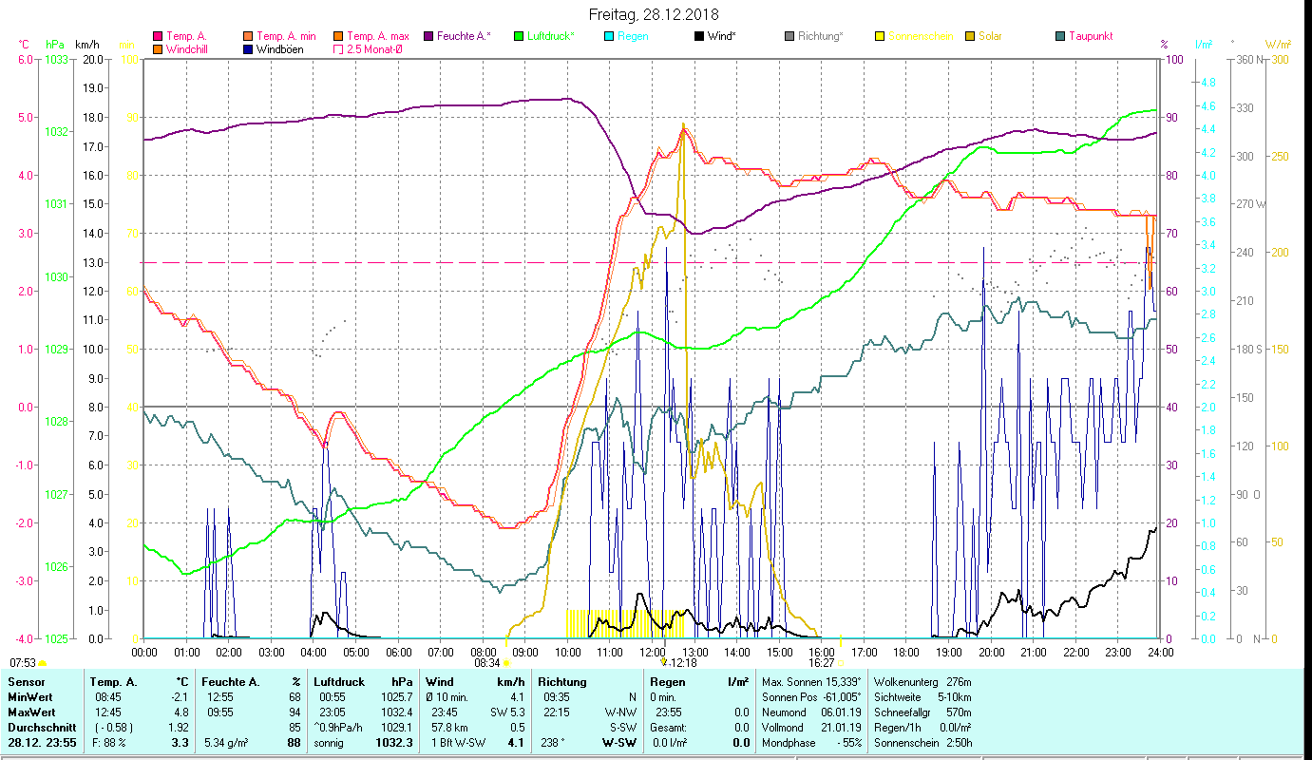Click the Richtung column header in the table
Screen dimensions: 1312x760
pyautogui.click(x=561, y=682)
